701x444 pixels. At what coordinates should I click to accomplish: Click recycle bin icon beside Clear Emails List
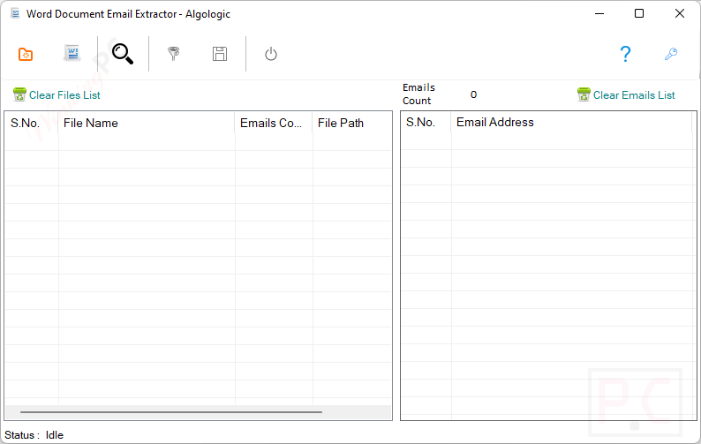(x=584, y=94)
